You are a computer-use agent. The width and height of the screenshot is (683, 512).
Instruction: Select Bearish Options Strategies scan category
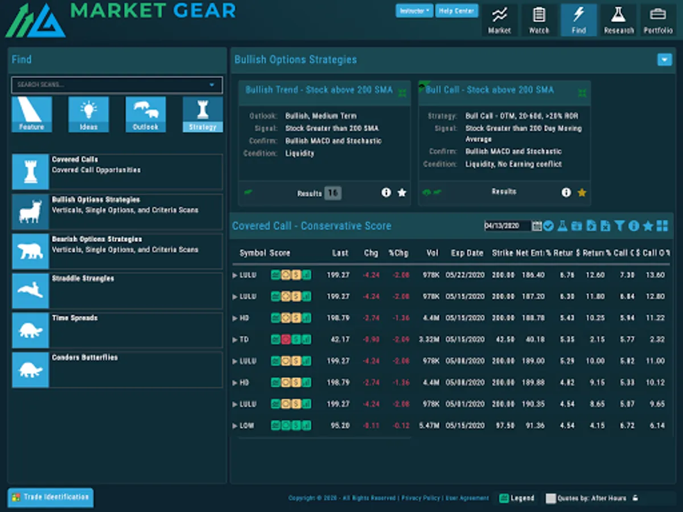point(117,251)
